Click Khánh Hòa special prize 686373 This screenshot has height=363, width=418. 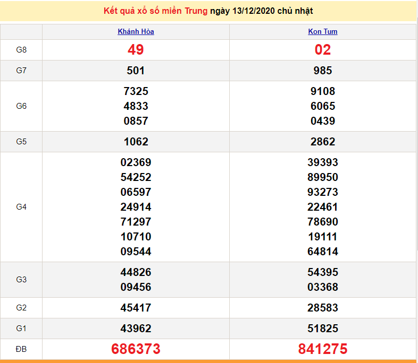pyautogui.click(x=136, y=349)
